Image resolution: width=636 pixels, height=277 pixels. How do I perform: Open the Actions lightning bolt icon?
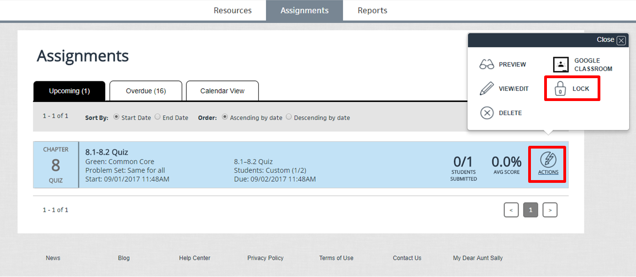548,160
